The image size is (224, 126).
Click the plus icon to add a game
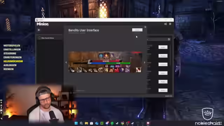pyautogui.click(x=39, y=30)
